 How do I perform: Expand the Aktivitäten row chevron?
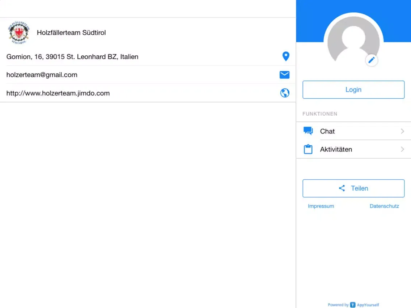pos(402,149)
